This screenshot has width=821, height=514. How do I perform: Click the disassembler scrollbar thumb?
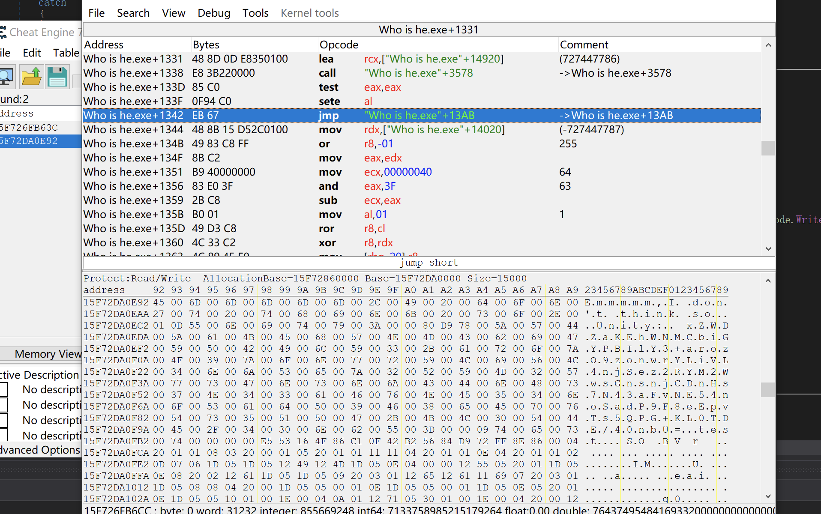tap(768, 148)
